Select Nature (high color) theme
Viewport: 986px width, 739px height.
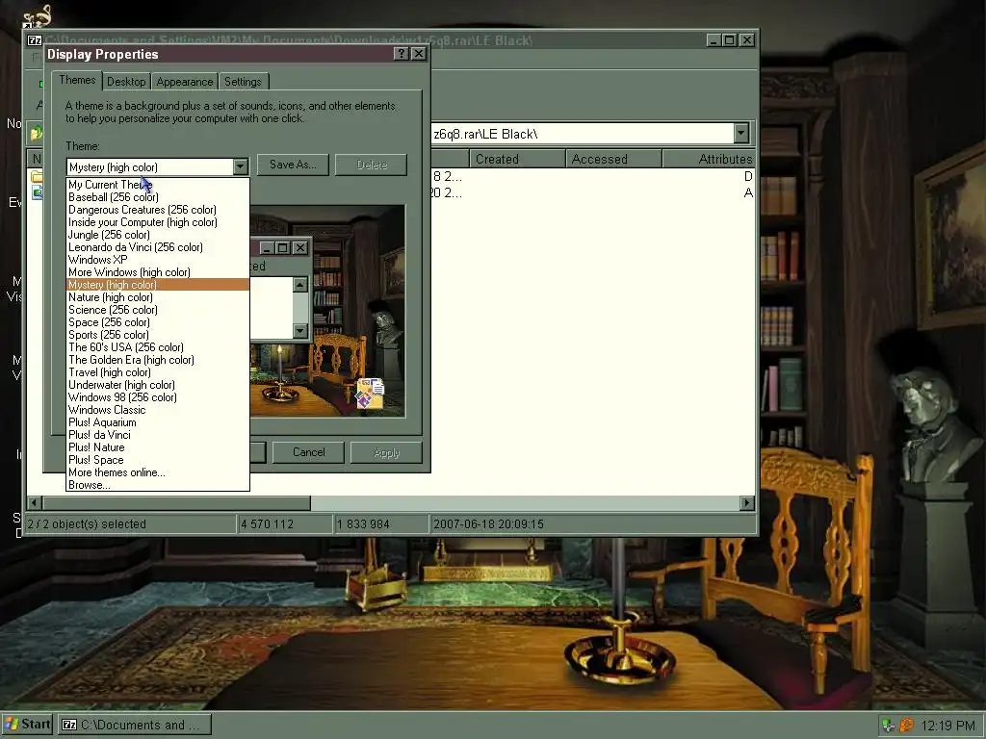158,297
